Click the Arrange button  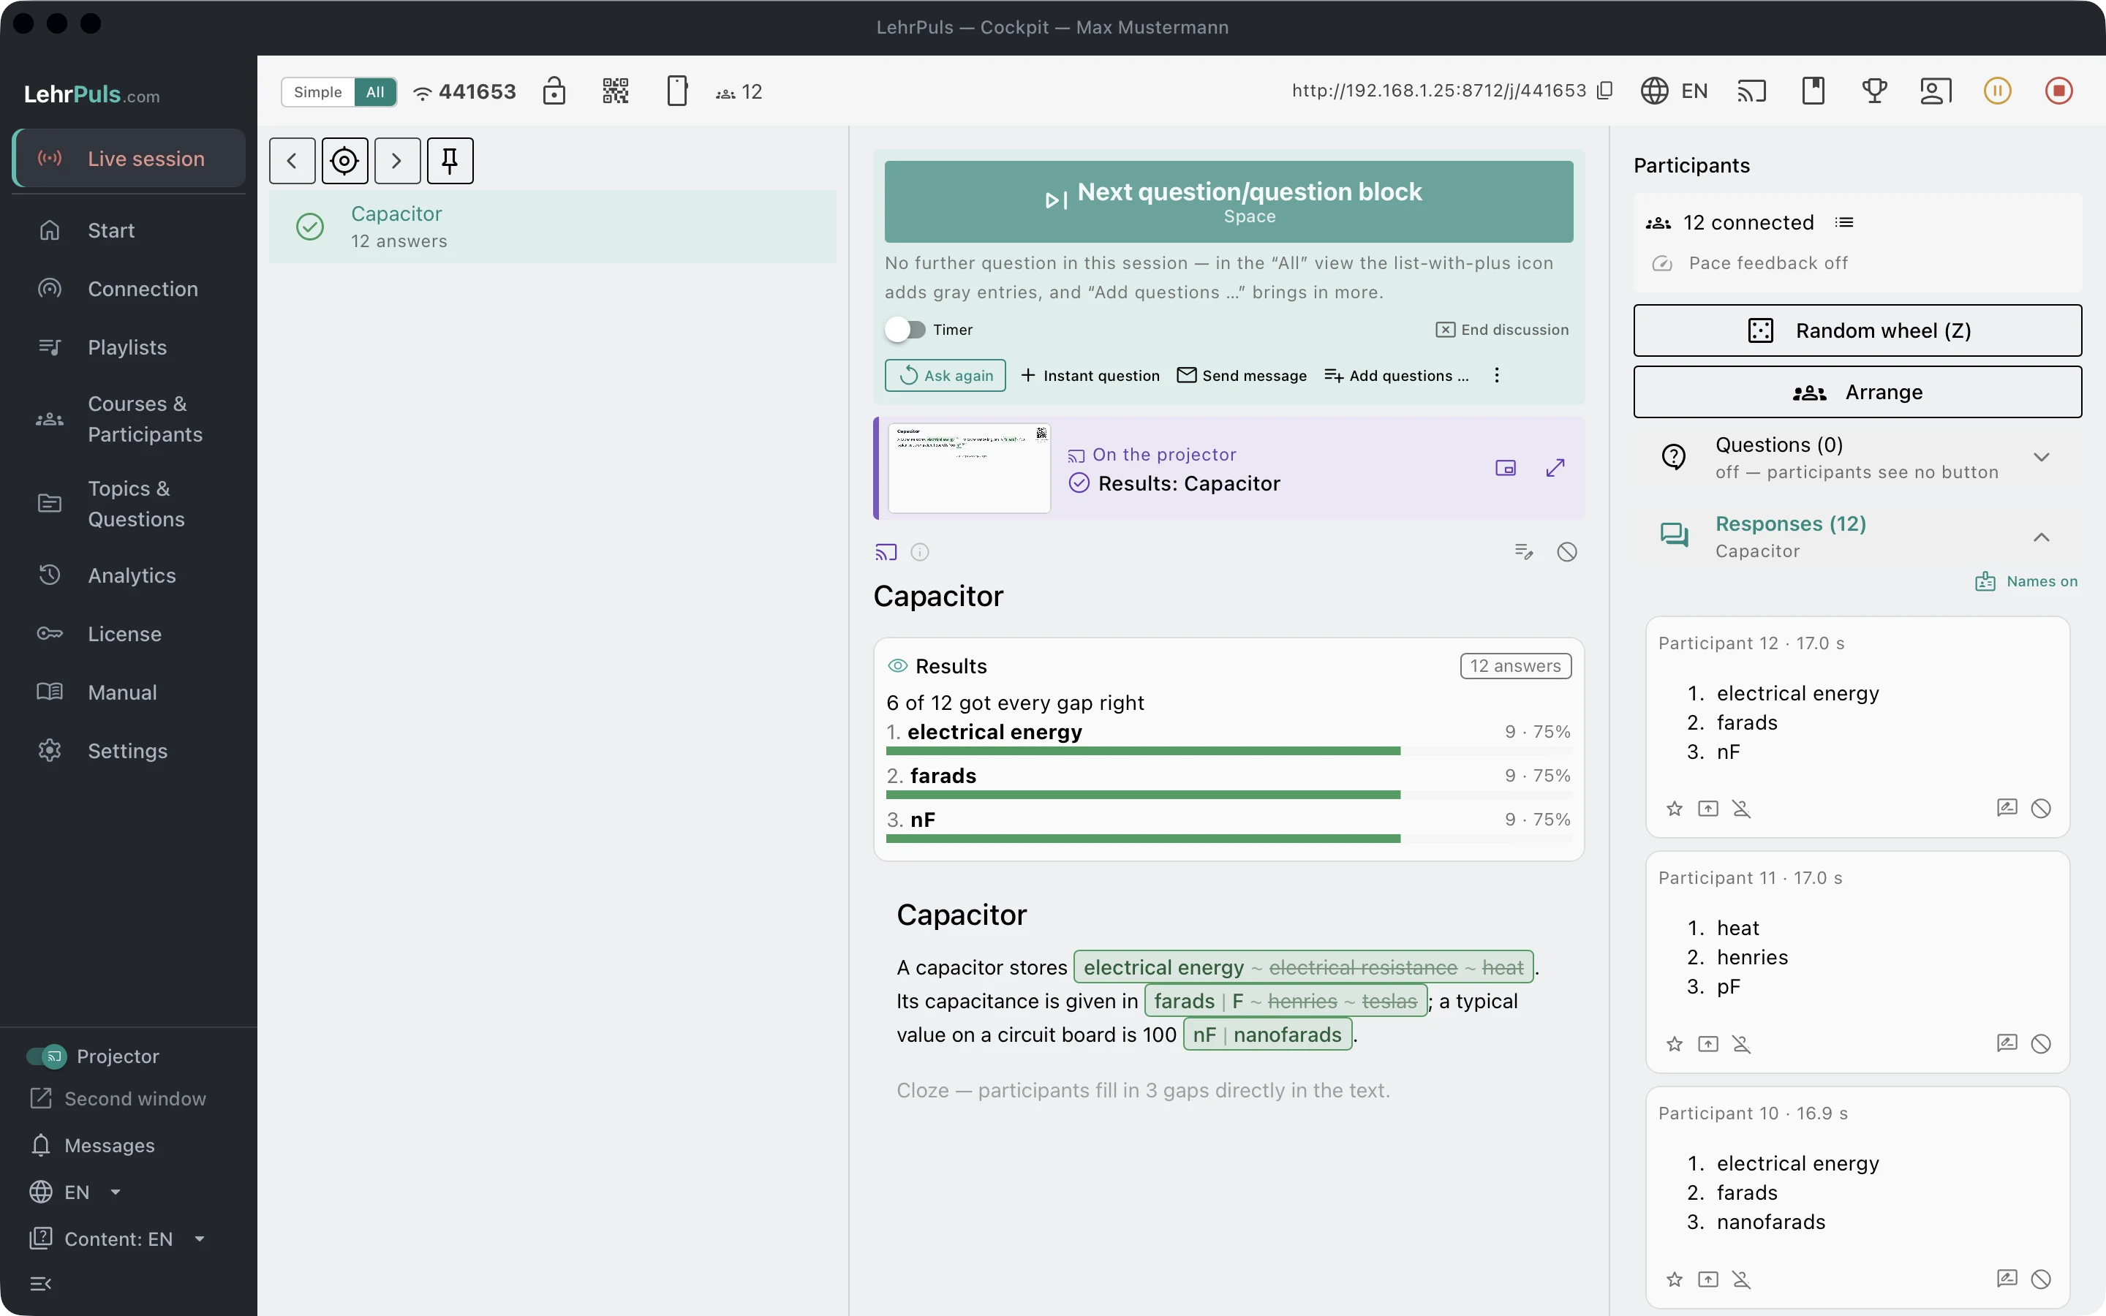click(x=1857, y=393)
